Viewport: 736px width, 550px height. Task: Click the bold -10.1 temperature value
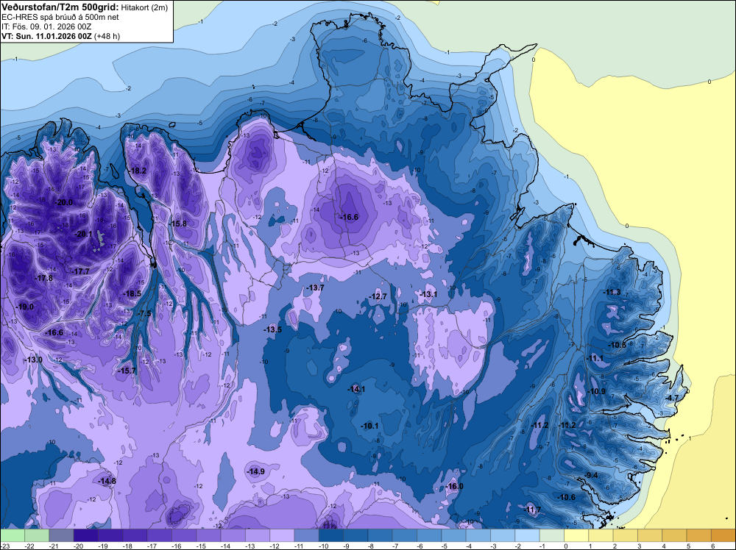click(369, 426)
